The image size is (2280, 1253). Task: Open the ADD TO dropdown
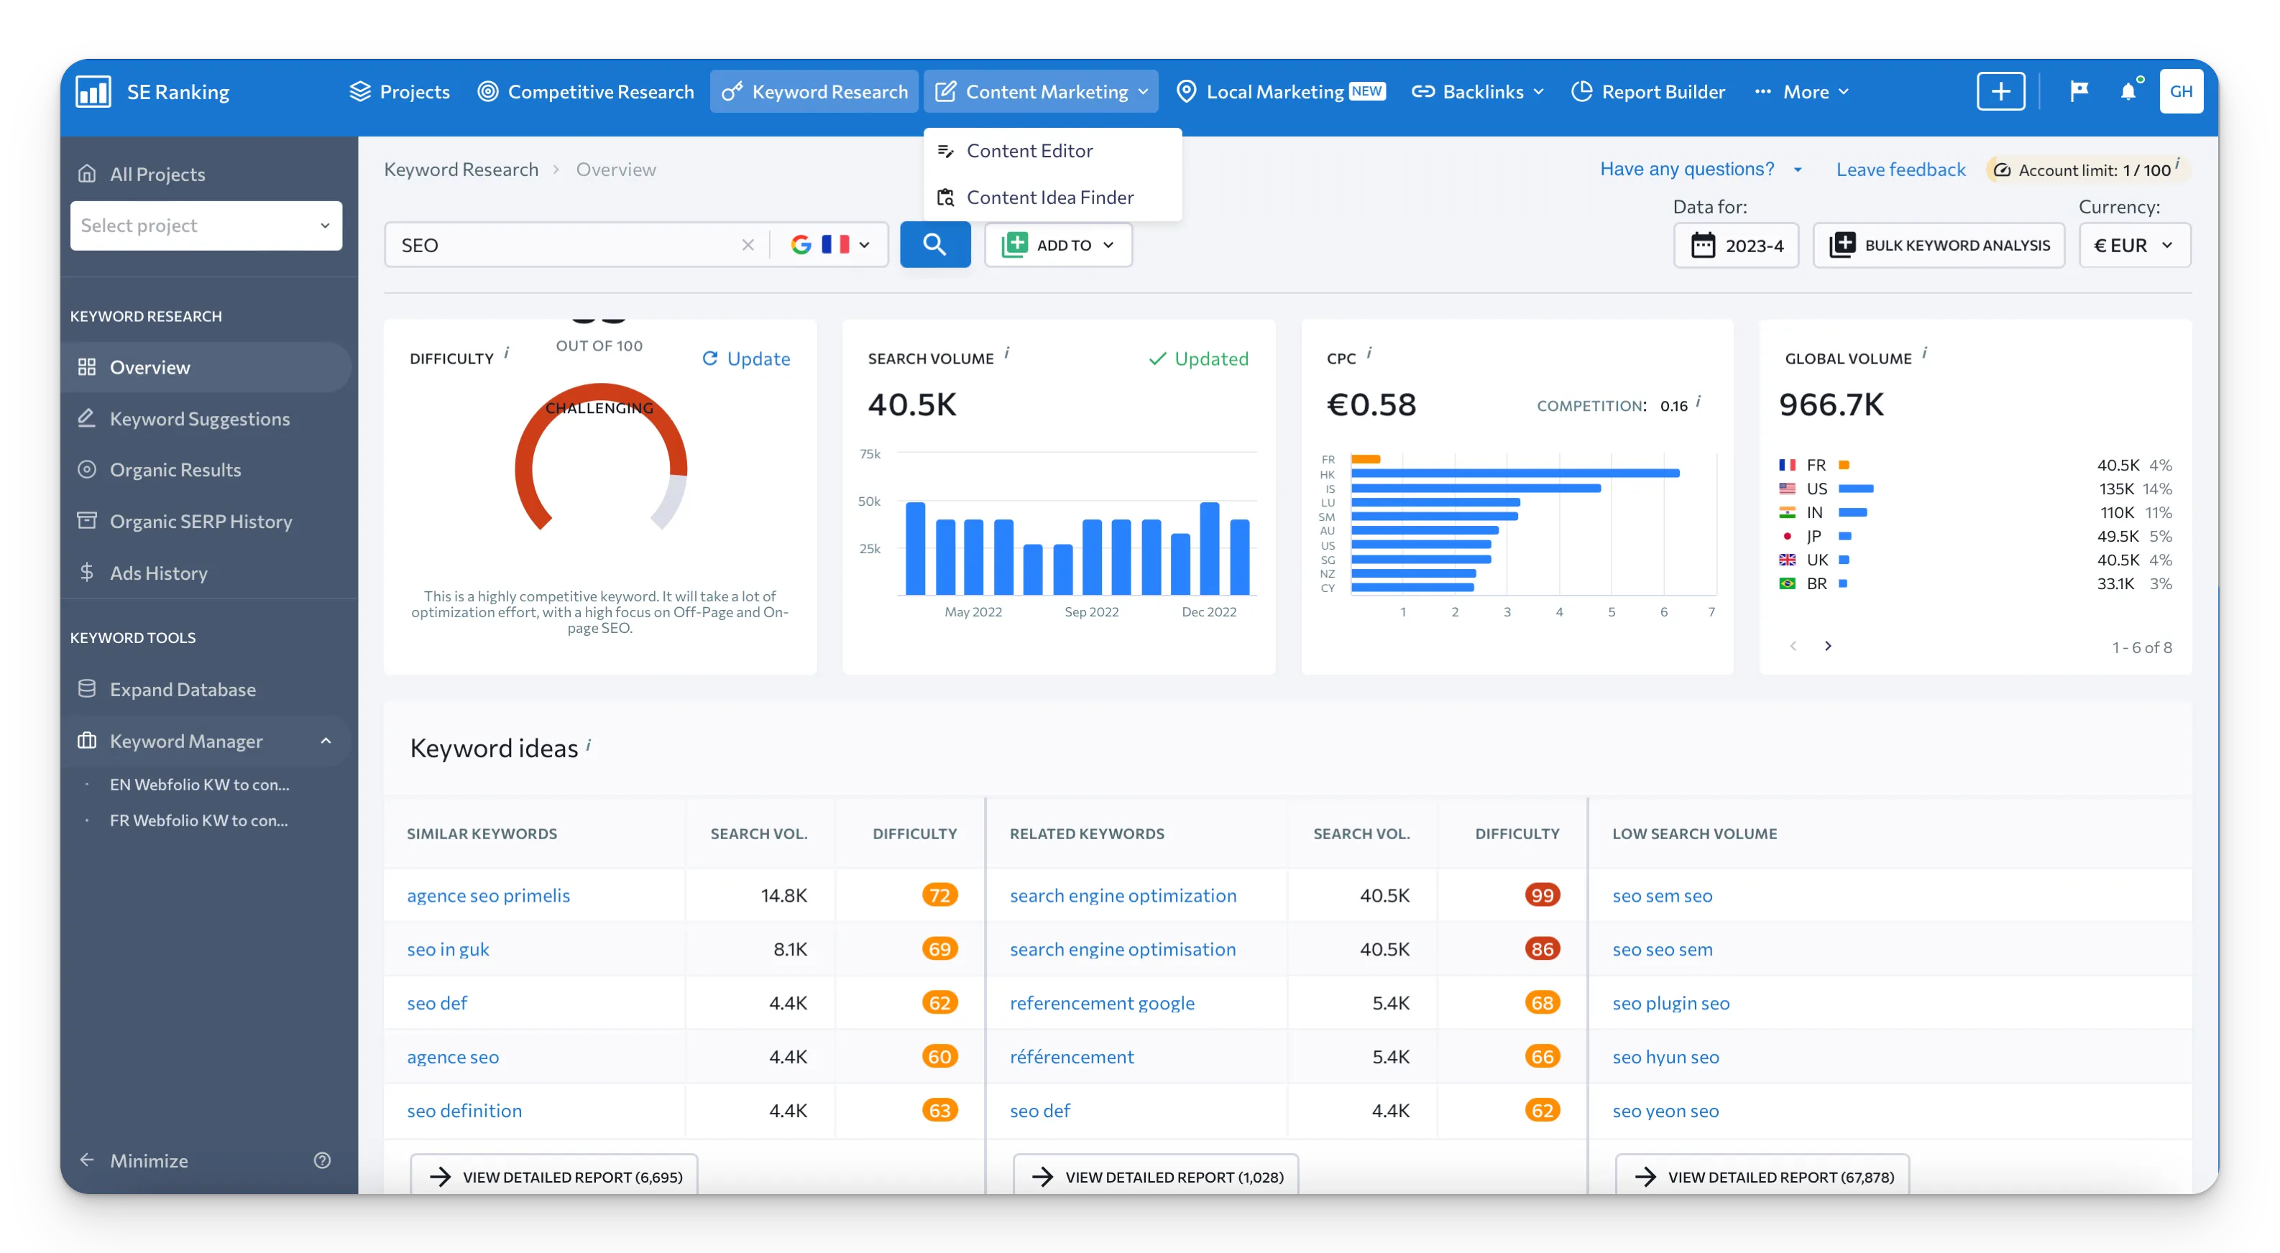click(1057, 245)
